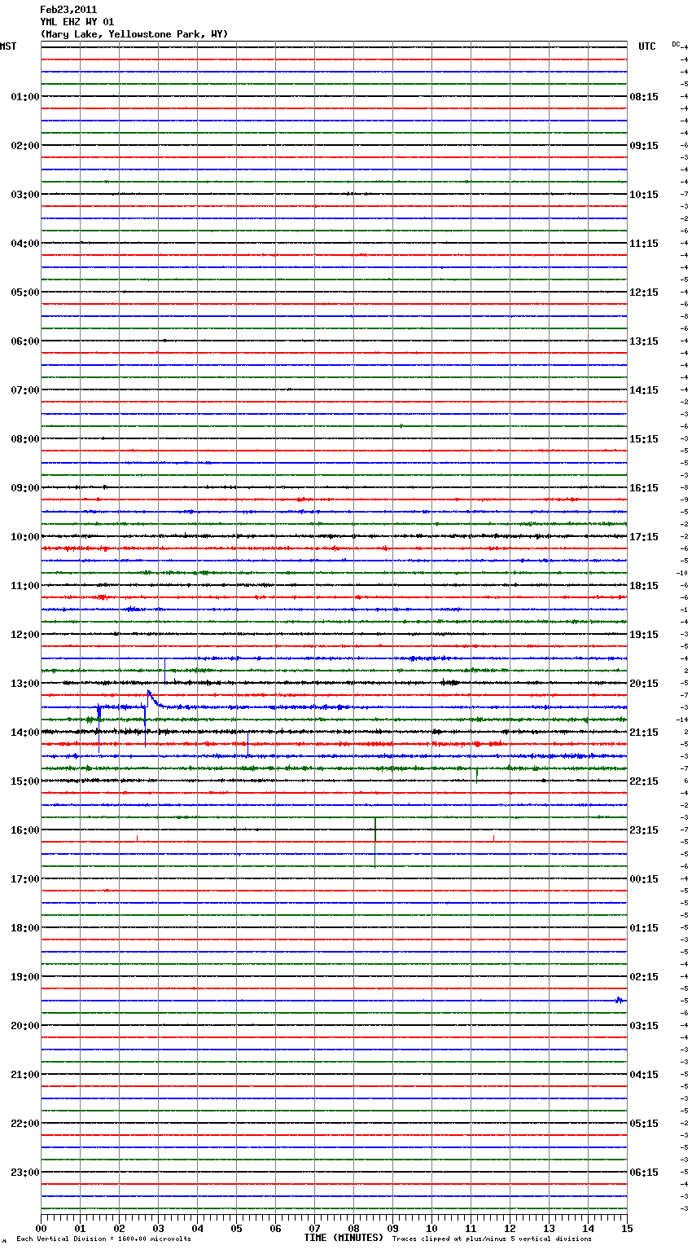
Task: Click the 17:15 UTC time label
Action: pyautogui.click(x=644, y=537)
